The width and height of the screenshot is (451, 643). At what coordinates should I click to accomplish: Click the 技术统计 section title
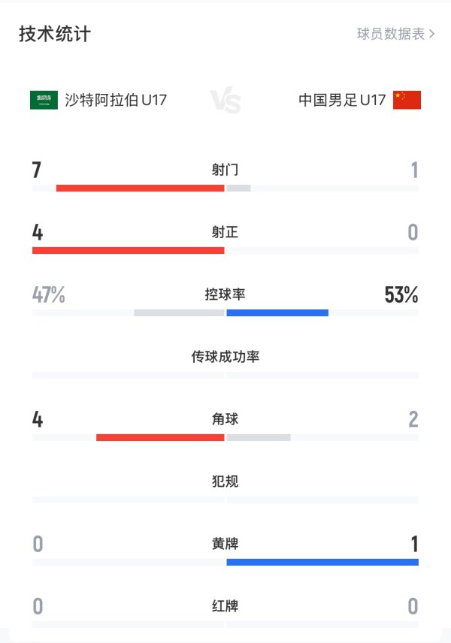tap(55, 34)
